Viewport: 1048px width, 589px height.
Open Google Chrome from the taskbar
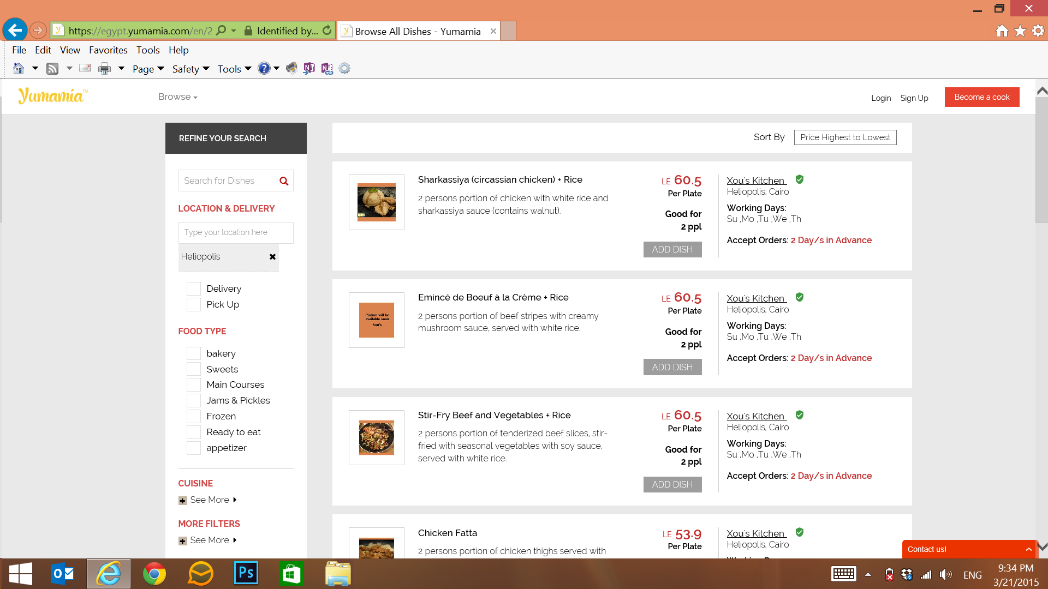(154, 574)
